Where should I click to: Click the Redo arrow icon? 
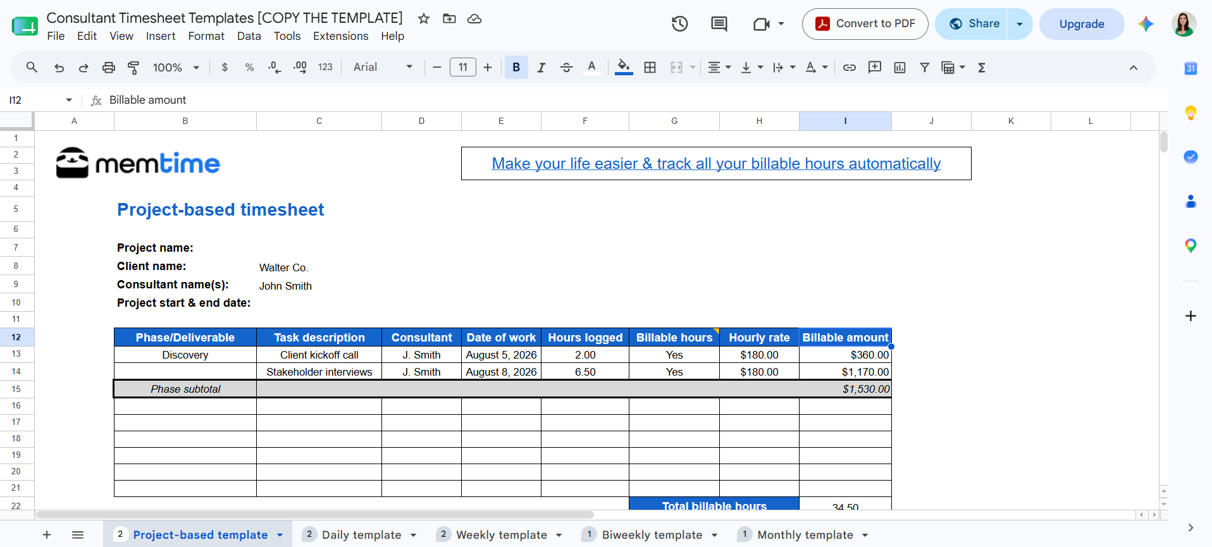(83, 67)
